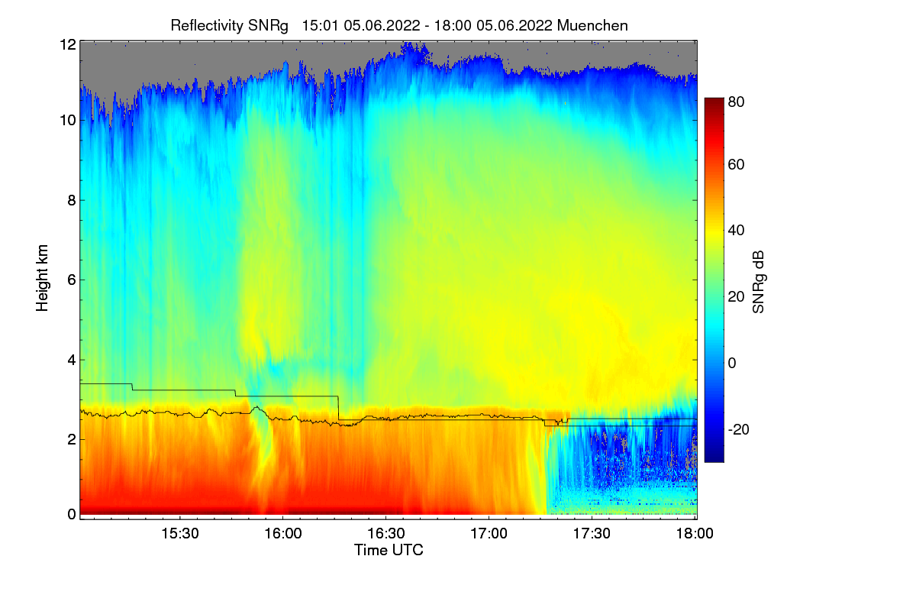Click the plot title "Reflectivity SNRg"

230,25
